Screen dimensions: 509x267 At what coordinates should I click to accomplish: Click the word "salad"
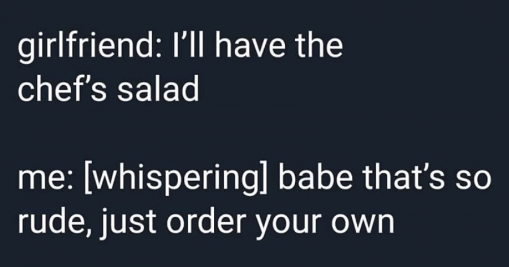click(x=158, y=89)
